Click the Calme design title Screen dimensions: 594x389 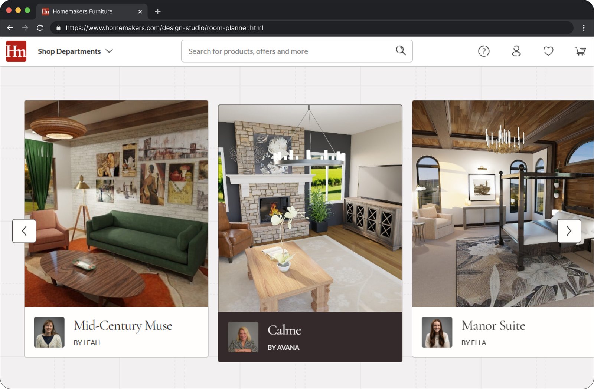point(284,330)
